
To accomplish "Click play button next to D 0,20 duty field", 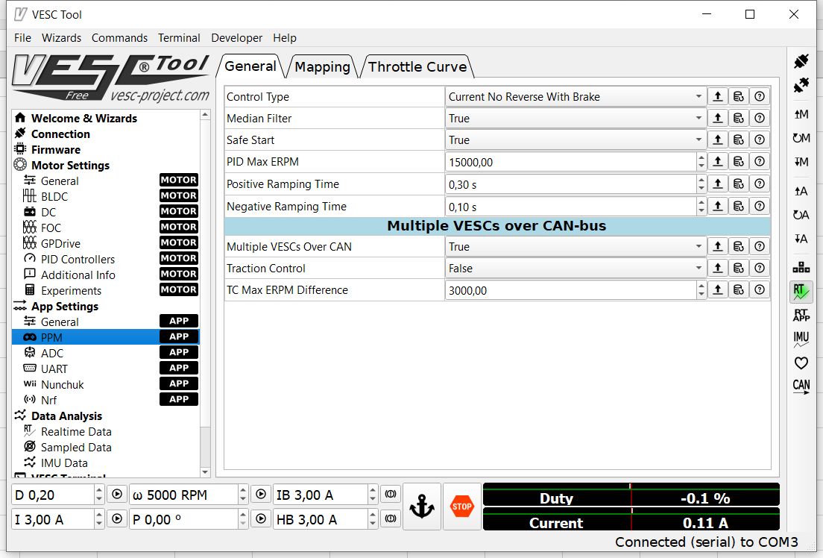I will (x=117, y=495).
